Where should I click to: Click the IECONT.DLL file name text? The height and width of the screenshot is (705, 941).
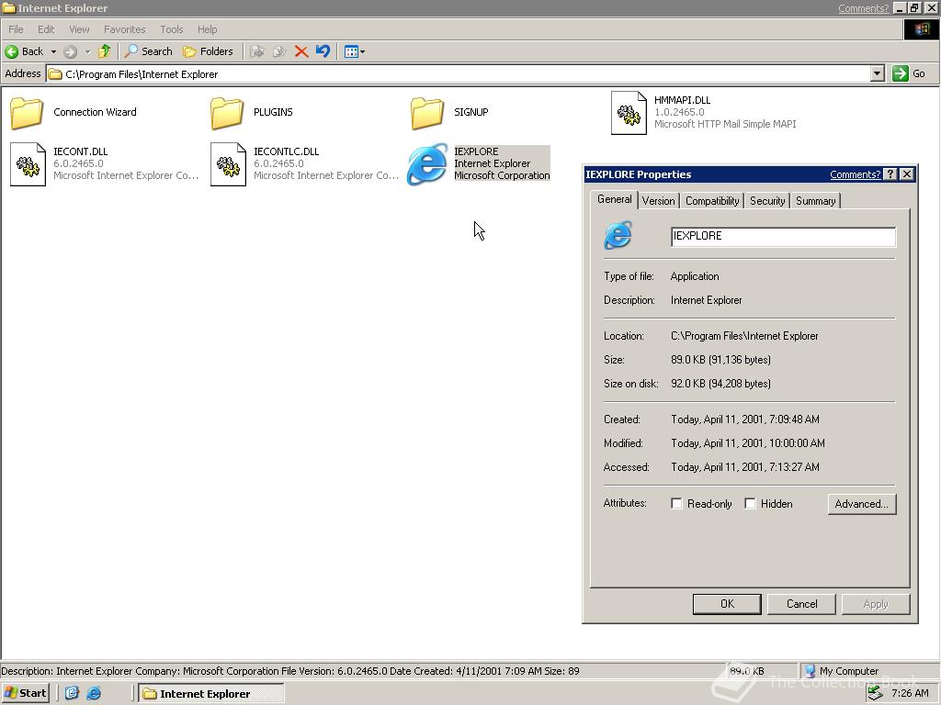coord(81,151)
